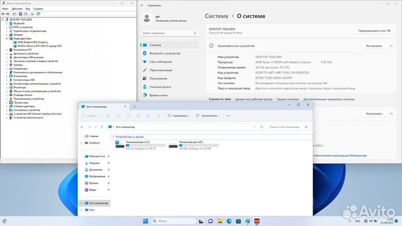Screen dimensions: 402x226
Task: Click blue Help icon in Device Manager toolbar
Action: 20,14
